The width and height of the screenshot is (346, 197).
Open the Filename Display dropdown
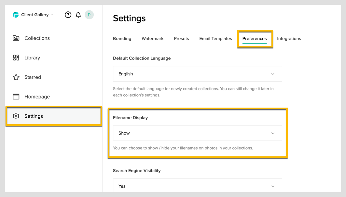coord(197,133)
